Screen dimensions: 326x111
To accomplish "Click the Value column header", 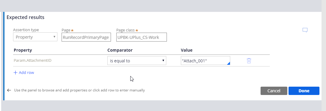I will (x=187, y=50).
